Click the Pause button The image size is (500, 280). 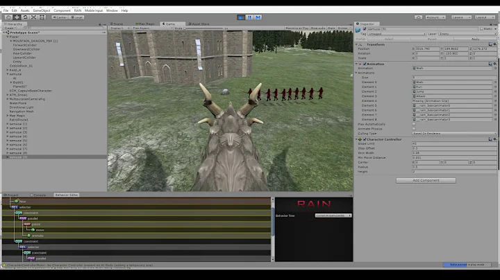click(250, 17)
